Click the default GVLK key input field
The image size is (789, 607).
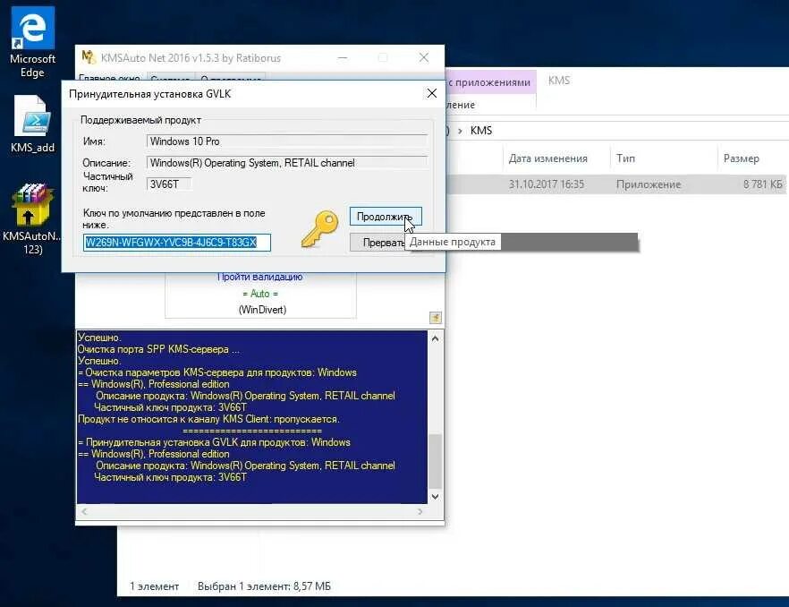click(x=176, y=243)
